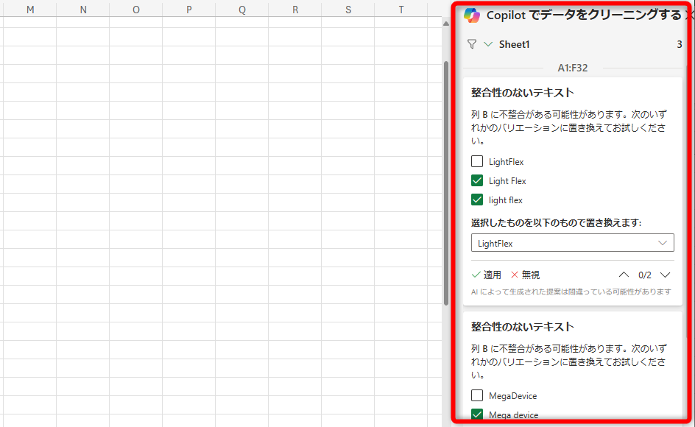Select column T header
The image size is (695, 427).
(x=401, y=10)
